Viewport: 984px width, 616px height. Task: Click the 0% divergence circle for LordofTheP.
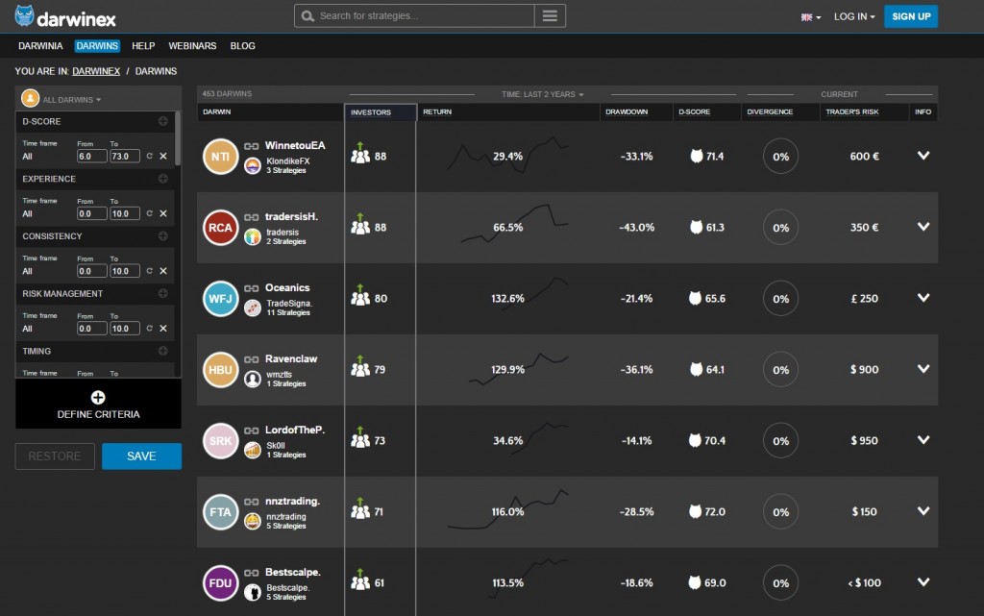click(x=780, y=440)
